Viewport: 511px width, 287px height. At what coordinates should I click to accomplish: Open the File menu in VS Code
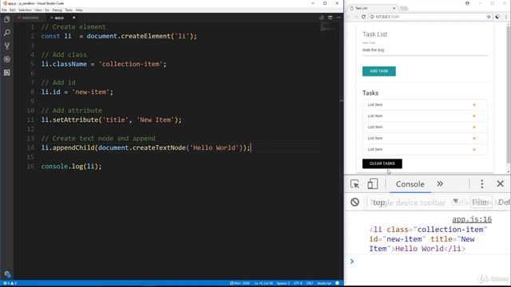[4, 10]
